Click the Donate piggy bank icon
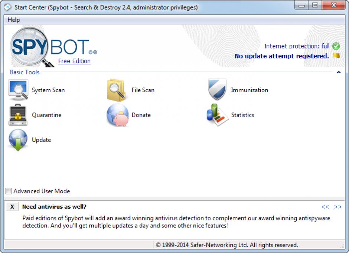This screenshot has height=253, width=349. (x=117, y=115)
